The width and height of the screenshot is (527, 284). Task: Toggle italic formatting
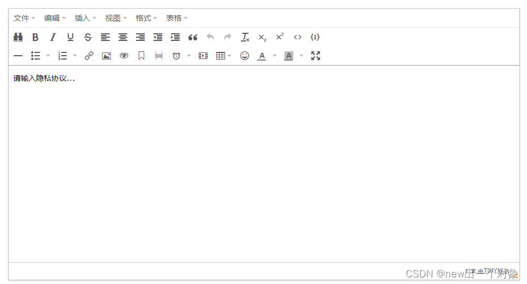[53, 37]
